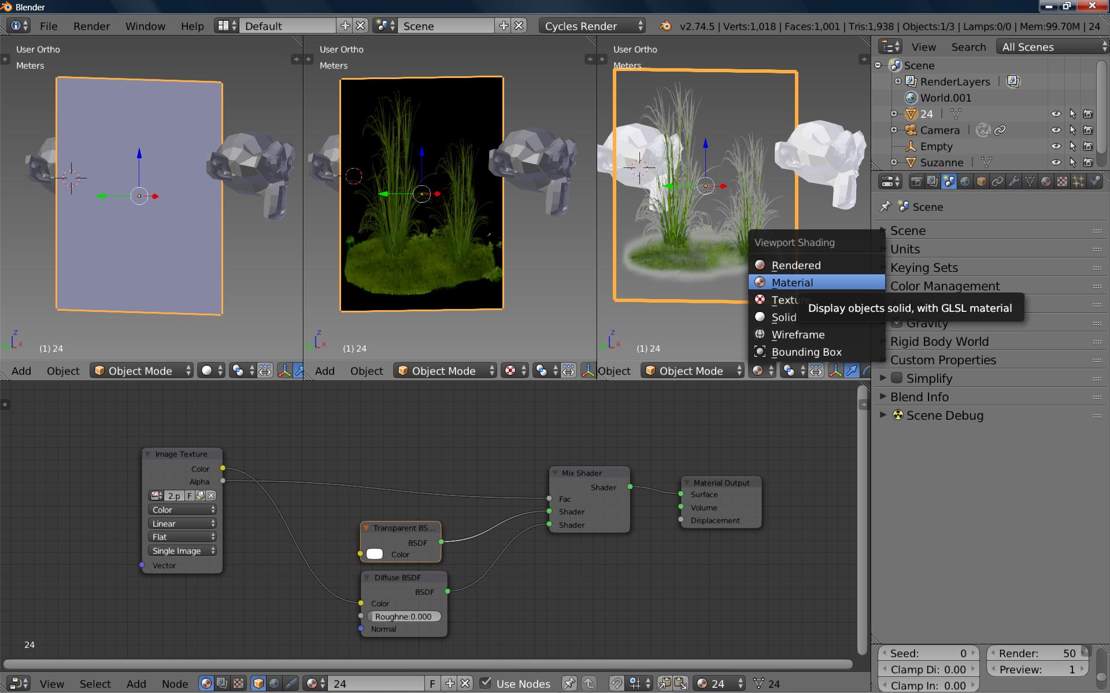Screen dimensions: 1110x693
Task: Open the Material properties tab sphere icon
Action: (1046, 182)
